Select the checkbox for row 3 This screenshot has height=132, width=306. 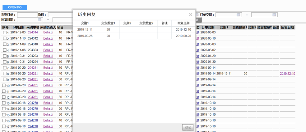[x=5, y=44]
